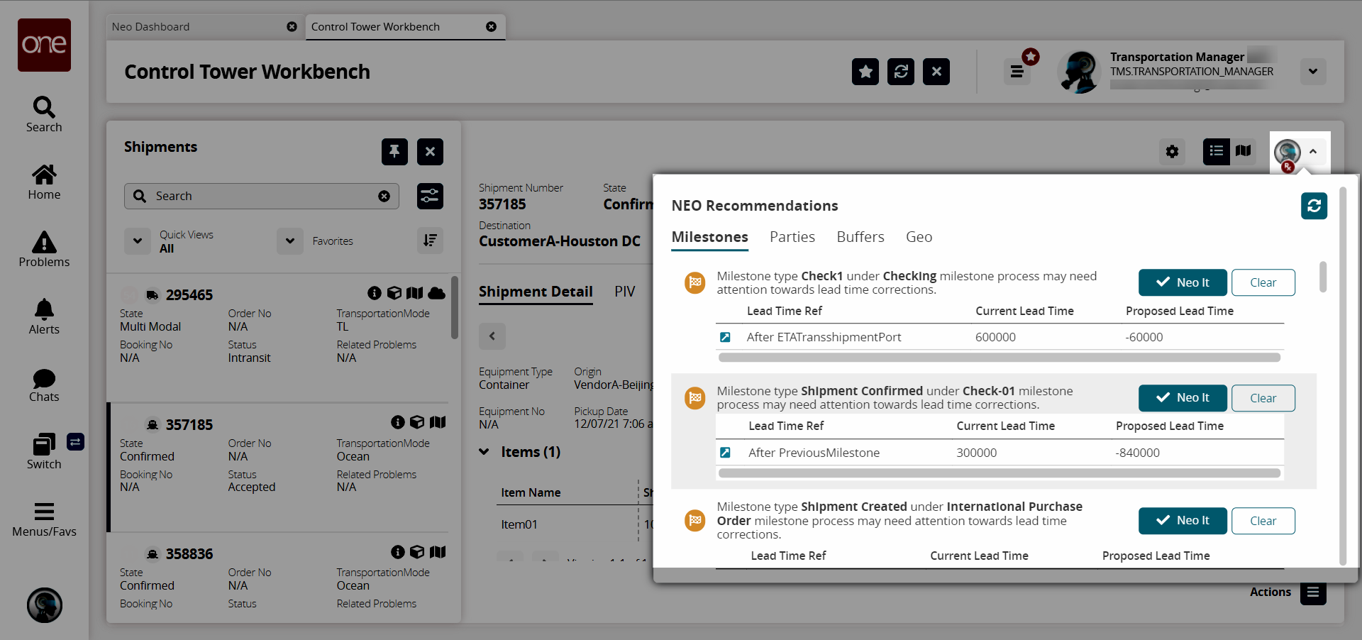Open Alerts from the left sidebar

44,316
